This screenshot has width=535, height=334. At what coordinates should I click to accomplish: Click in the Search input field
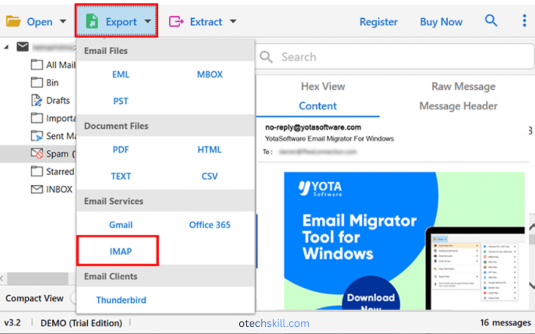click(394, 56)
